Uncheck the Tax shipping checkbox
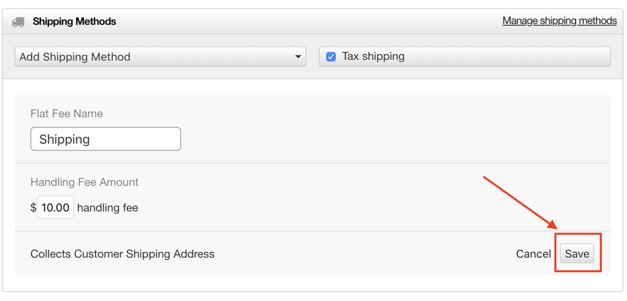The height and width of the screenshot is (301, 627). [331, 57]
